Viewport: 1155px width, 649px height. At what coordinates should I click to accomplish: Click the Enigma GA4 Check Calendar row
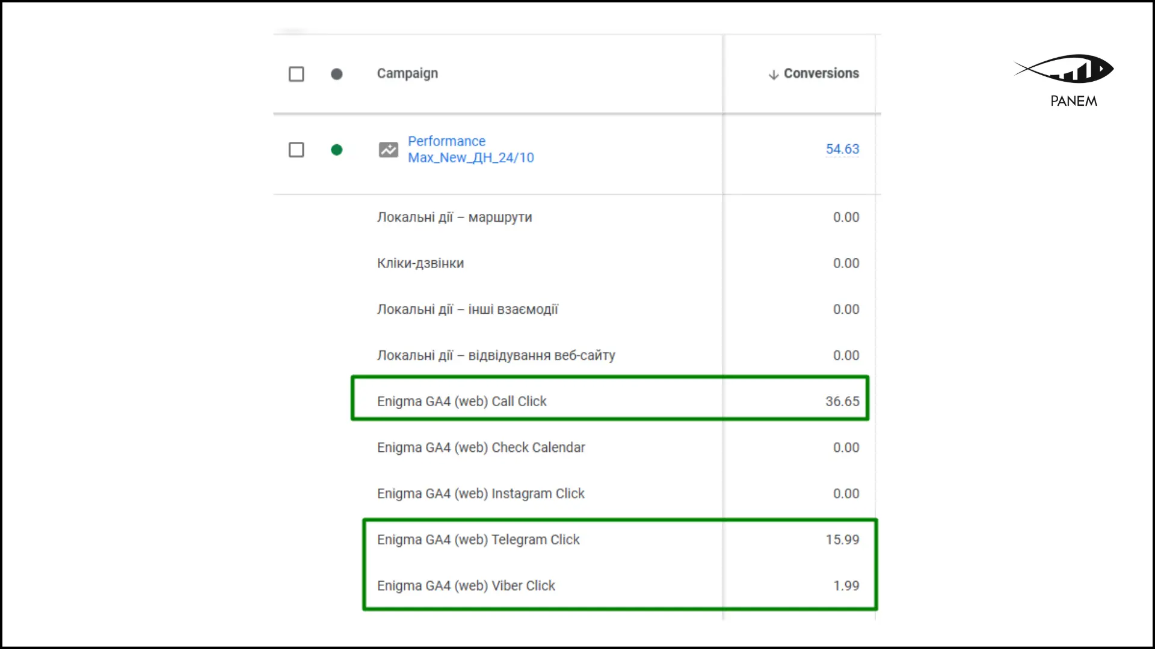(481, 448)
